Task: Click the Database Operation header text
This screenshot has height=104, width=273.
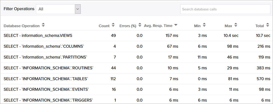Action: click(22, 26)
